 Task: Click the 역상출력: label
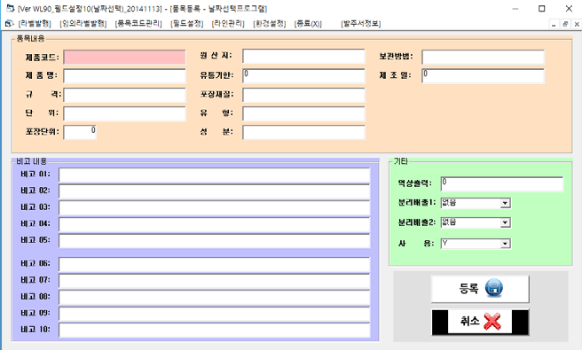point(415,183)
